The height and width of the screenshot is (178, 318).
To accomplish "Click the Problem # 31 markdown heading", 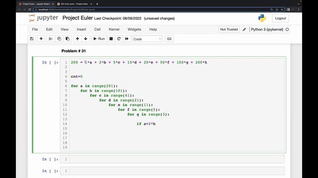I will coord(74,51).
